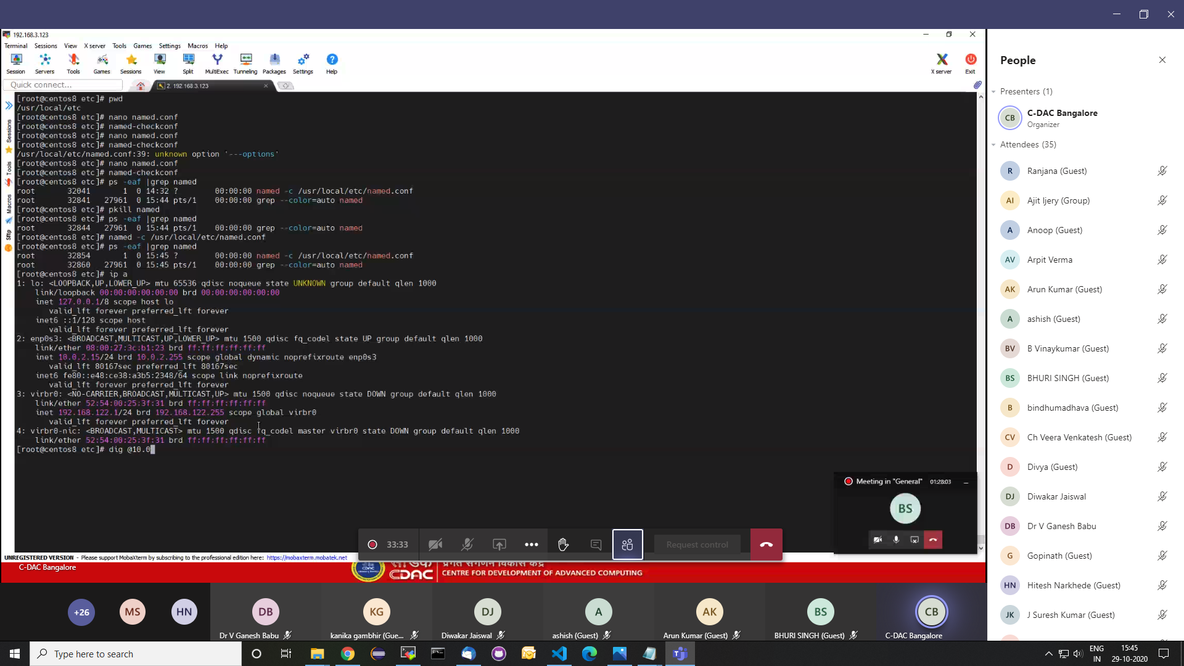Click the Request control button
This screenshot has width=1184, height=666.
[x=697, y=545]
